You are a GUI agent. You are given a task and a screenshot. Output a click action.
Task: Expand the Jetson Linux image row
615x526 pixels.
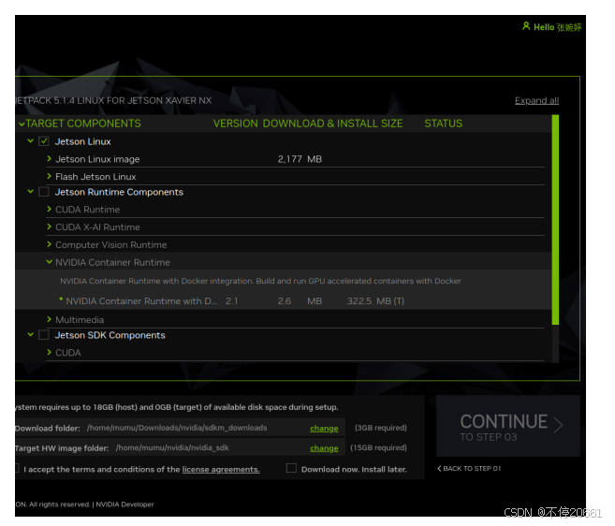pyautogui.click(x=49, y=158)
